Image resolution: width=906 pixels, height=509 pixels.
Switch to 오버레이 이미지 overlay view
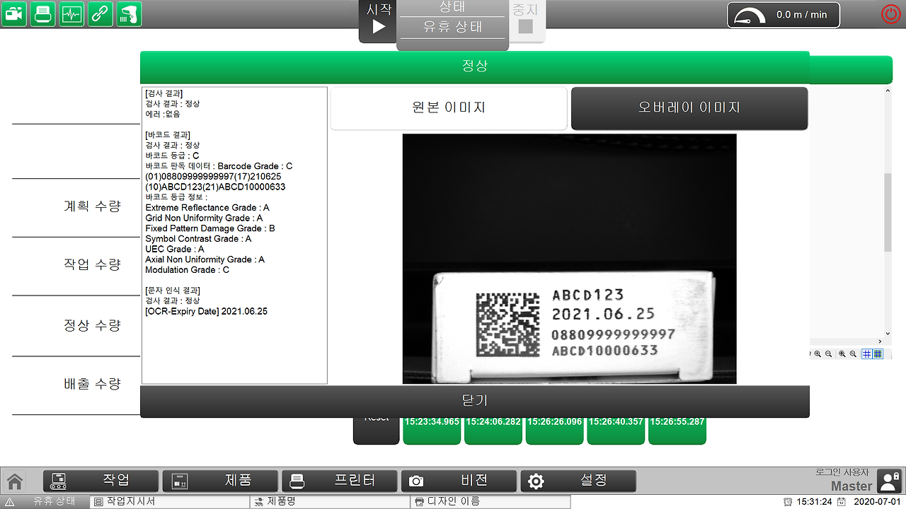(x=689, y=108)
